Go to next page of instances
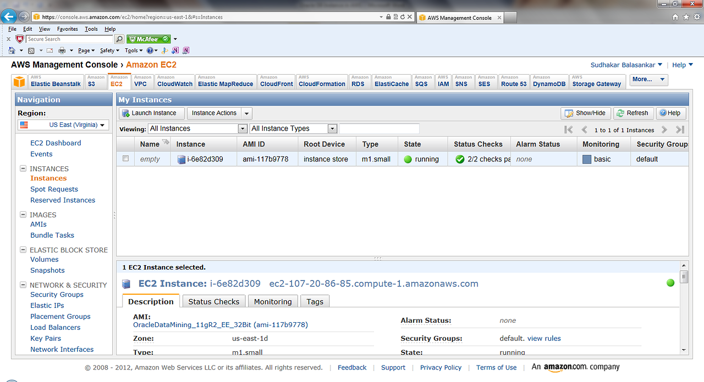Viewport: 704px width, 382px height. tap(664, 130)
